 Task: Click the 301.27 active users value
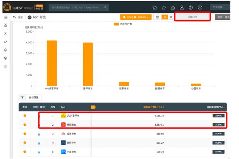160,143
